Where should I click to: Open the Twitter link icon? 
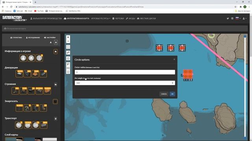pos(228,18)
